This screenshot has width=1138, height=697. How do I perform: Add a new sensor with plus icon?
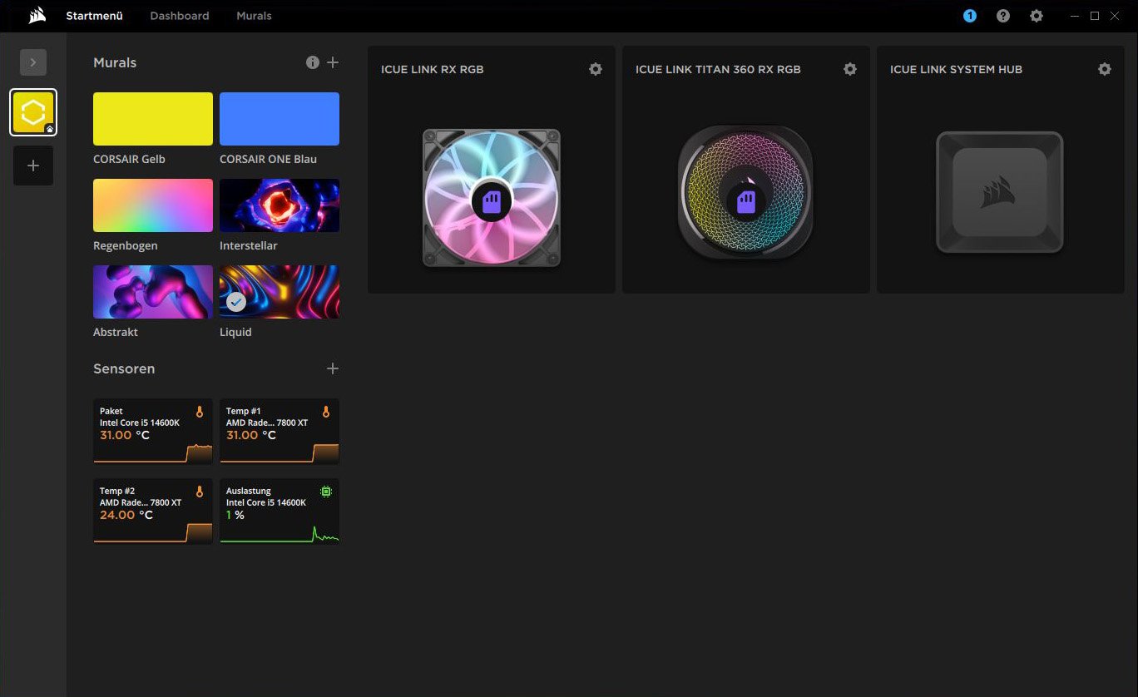tap(333, 368)
